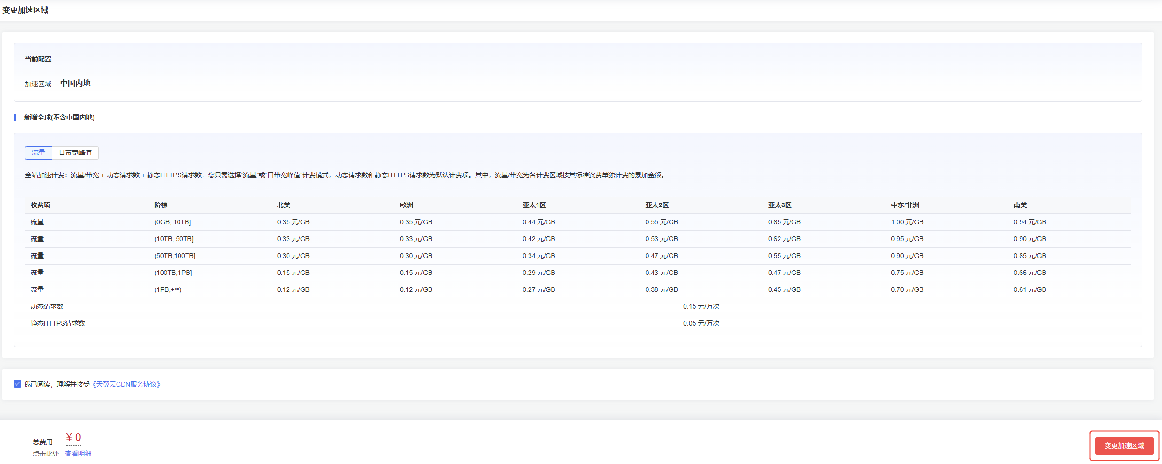Click the 查看明细 details link
1162x464 pixels.
[x=78, y=453]
